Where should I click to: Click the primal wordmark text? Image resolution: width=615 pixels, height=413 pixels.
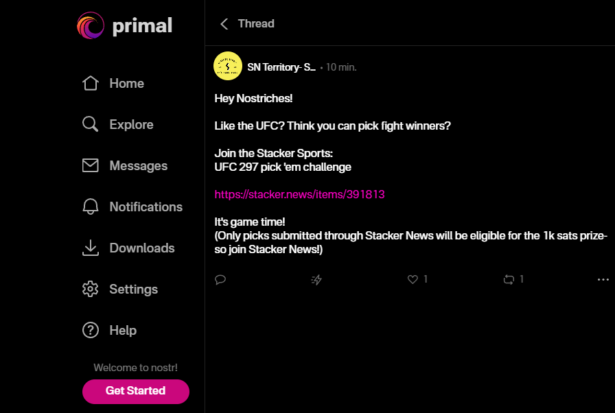pos(142,26)
